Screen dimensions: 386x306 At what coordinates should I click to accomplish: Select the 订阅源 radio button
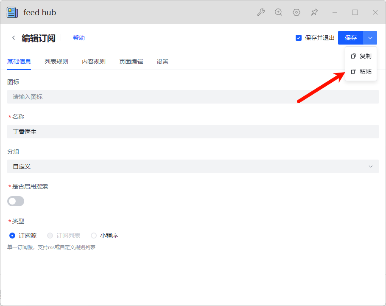pos(12,236)
